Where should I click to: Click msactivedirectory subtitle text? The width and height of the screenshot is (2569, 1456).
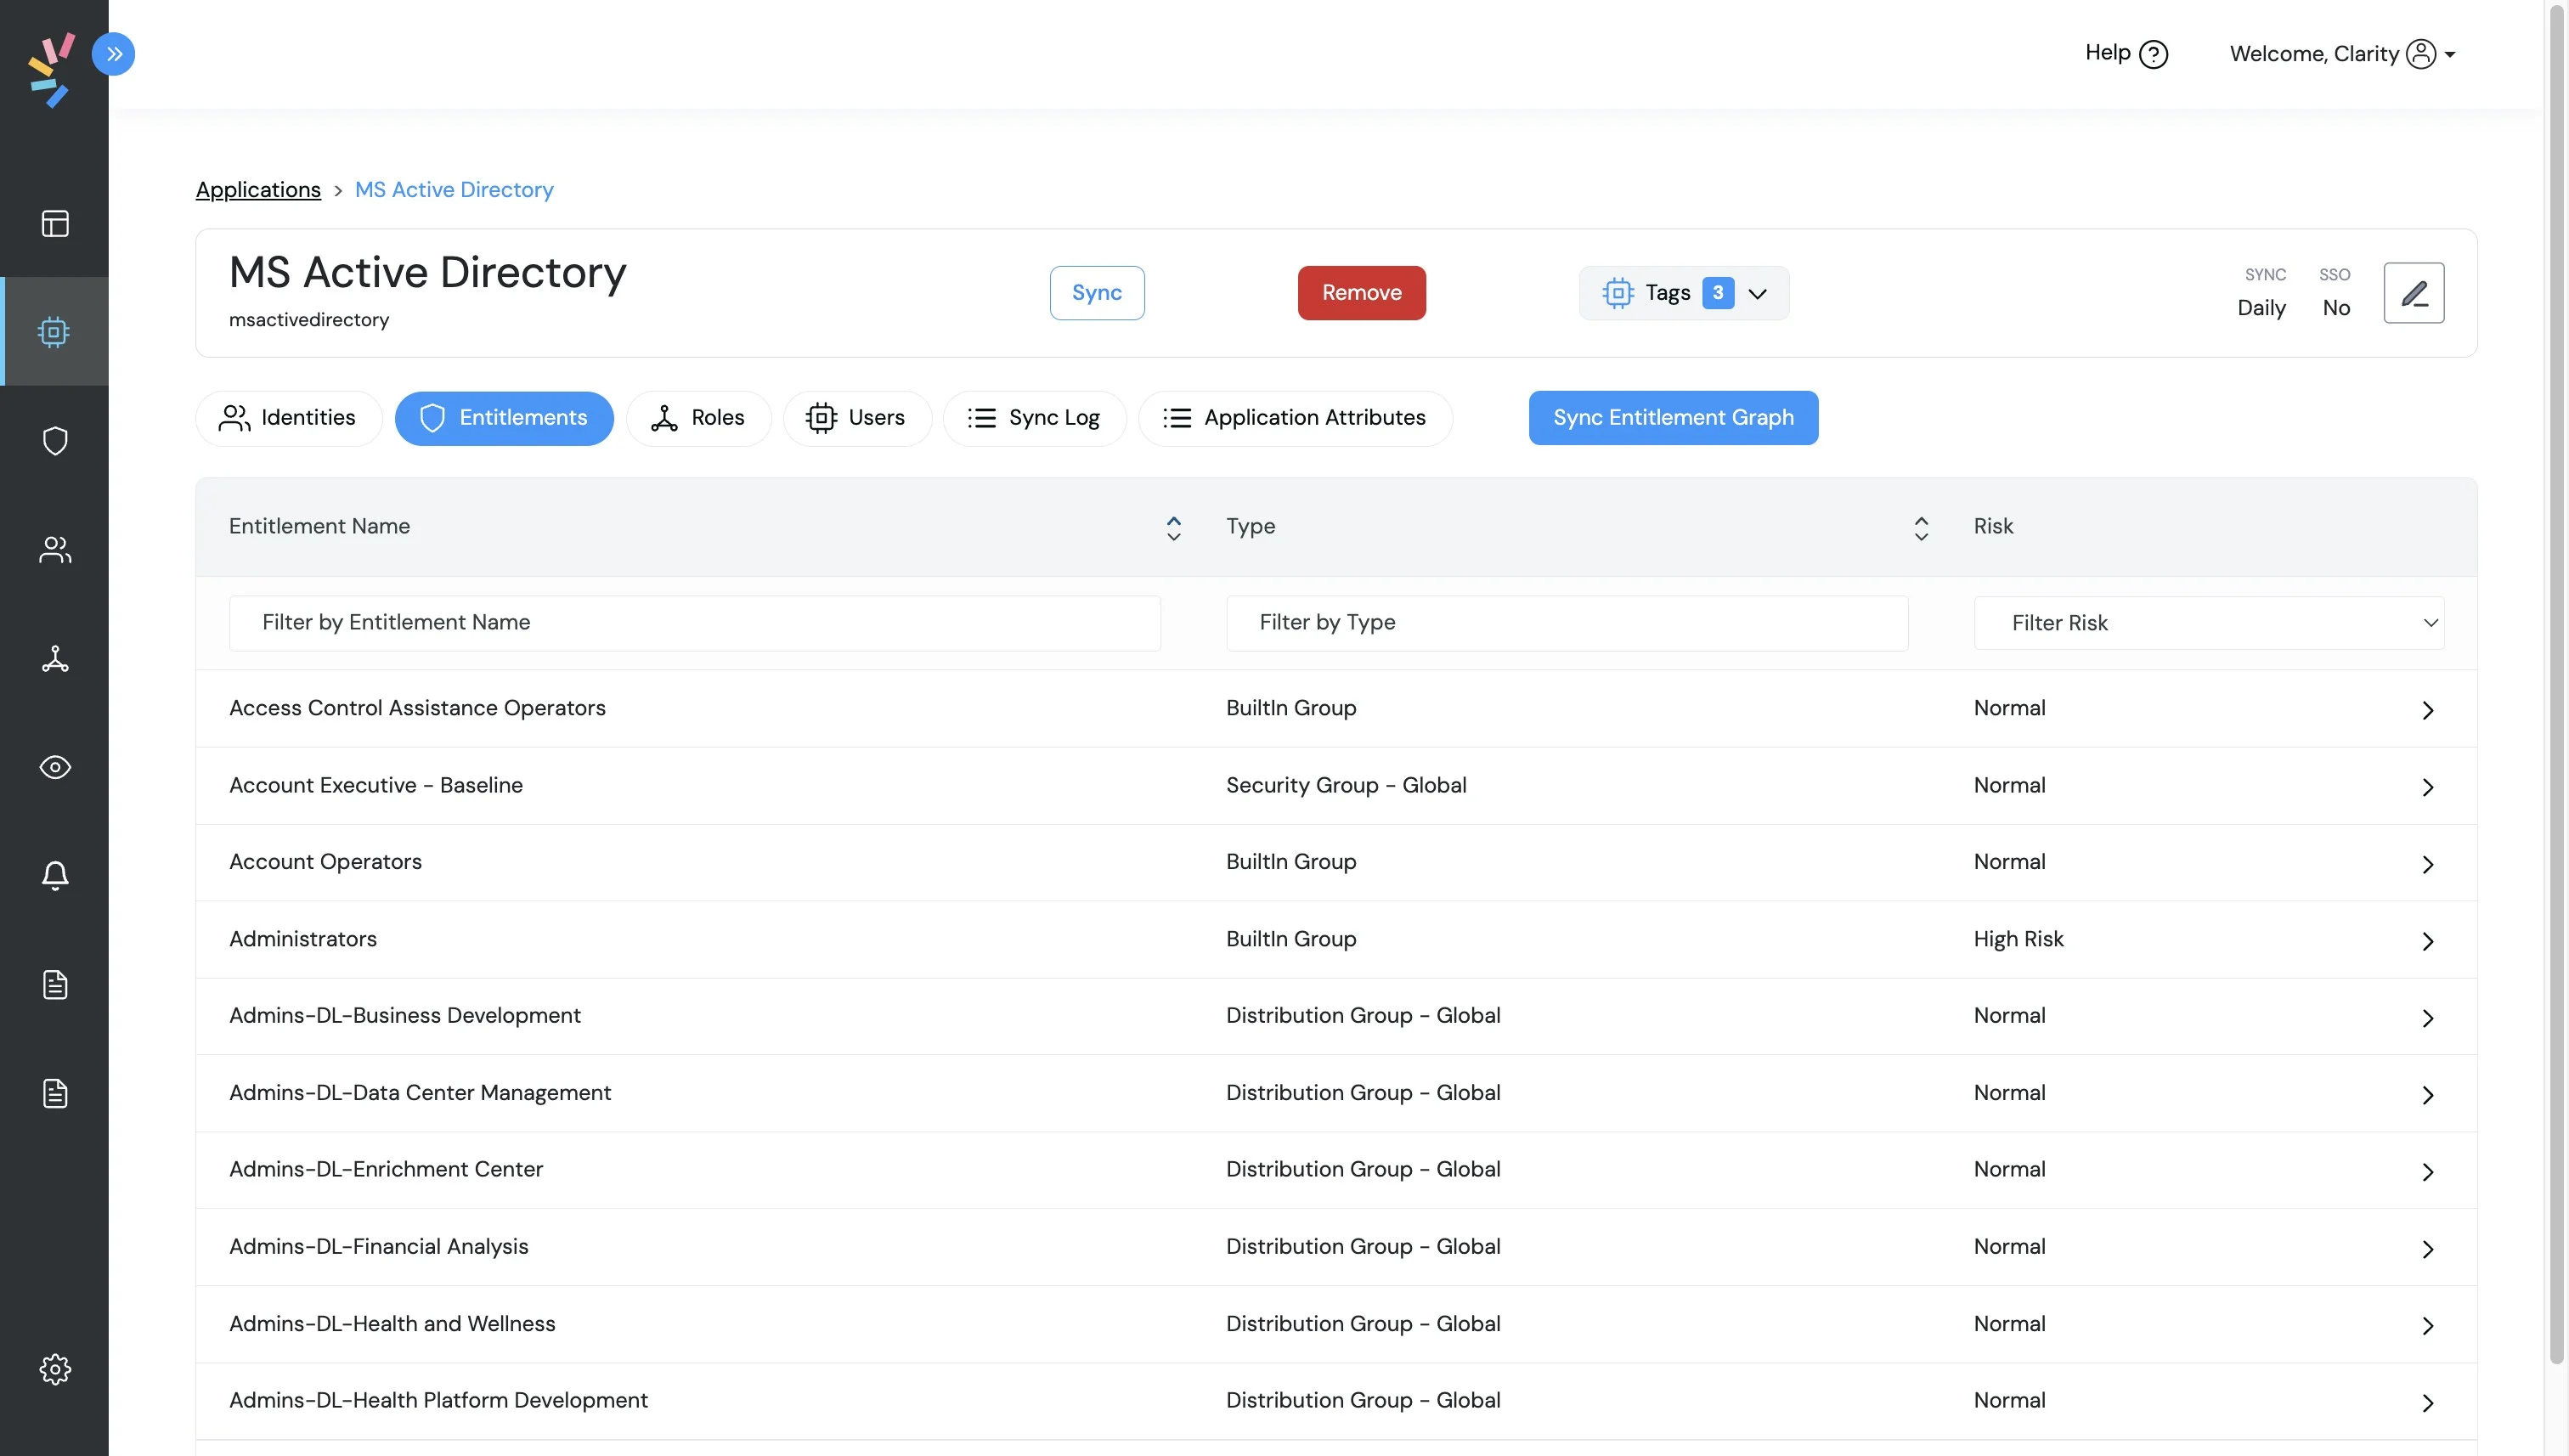coord(309,320)
